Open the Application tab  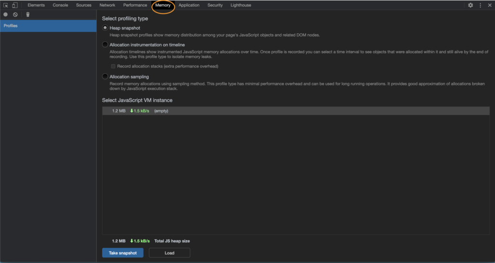click(x=189, y=5)
